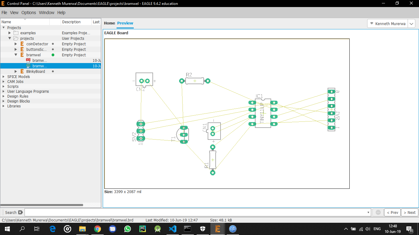
Task: Click the BlinkyBoard project EAGLE icon
Action: (22, 71)
